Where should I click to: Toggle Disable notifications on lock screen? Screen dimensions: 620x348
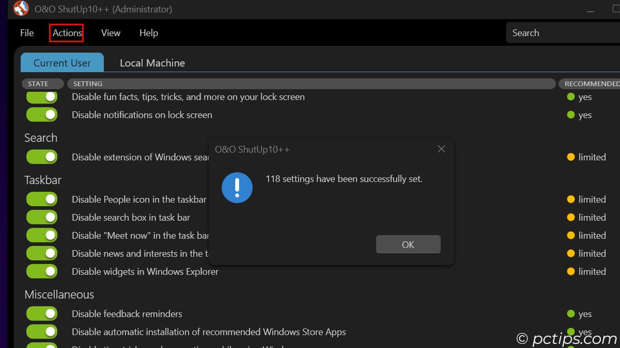[42, 115]
